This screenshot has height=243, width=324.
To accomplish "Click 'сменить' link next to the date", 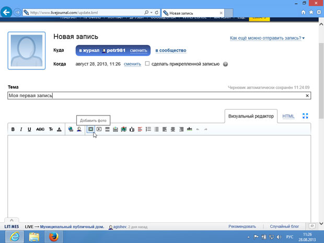I will [x=132, y=64].
